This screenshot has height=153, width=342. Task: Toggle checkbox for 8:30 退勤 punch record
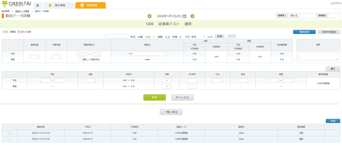[x=10, y=139]
